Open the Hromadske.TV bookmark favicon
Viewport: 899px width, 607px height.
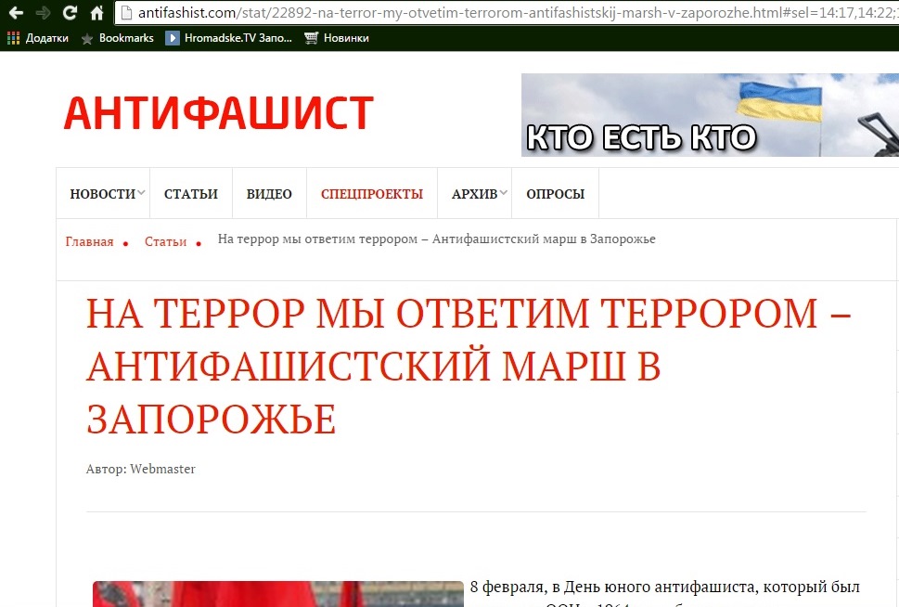coord(172,38)
